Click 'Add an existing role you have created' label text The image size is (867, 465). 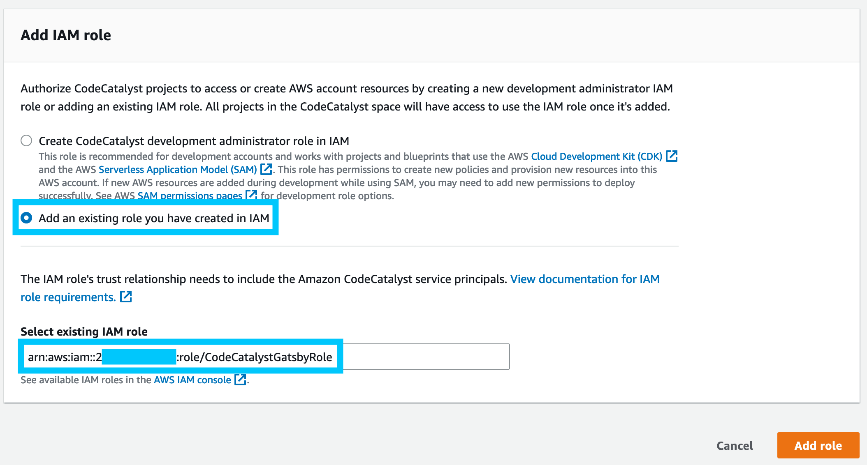[x=154, y=218]
